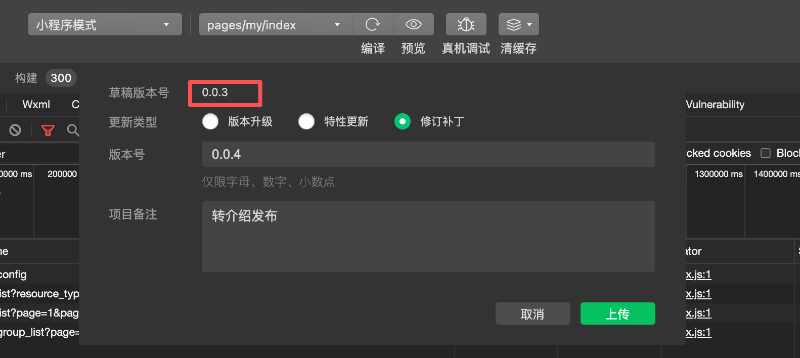Open the Vulnerability tab
The width and height of the screenshot is (800, 358).
(715, 105)
